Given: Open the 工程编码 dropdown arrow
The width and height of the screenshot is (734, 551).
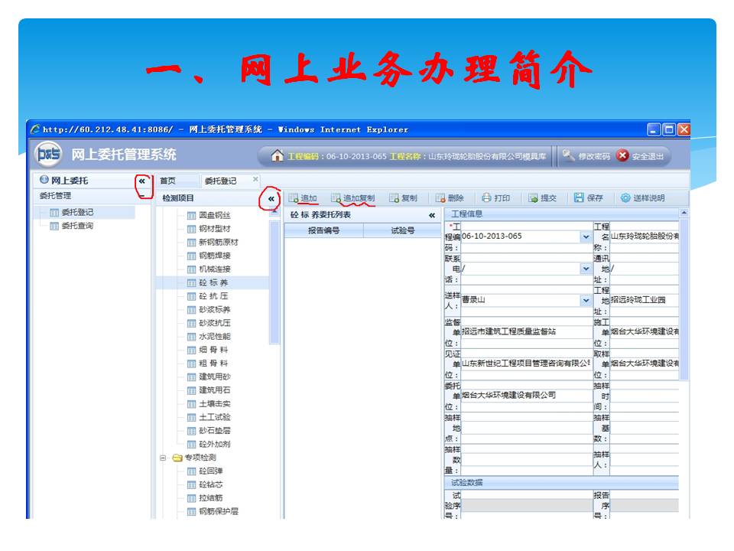Looking at the screenshot, I should (586, 236).
